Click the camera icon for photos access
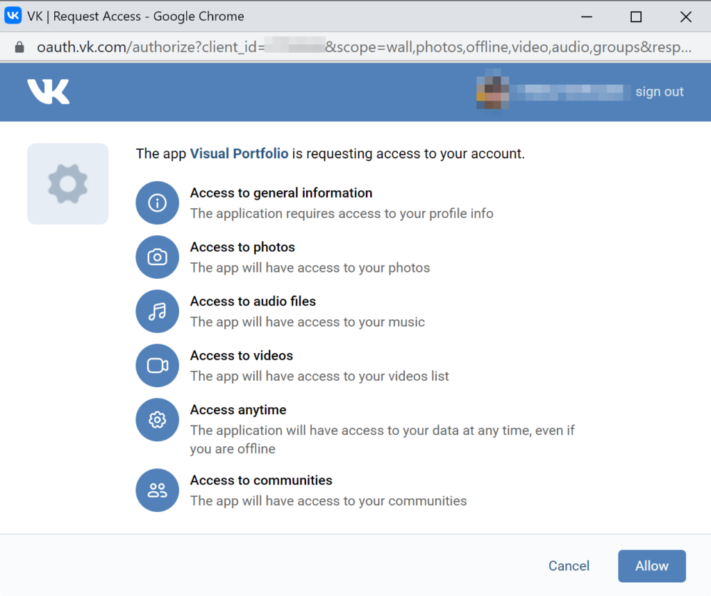711x596 pixels. (x=158, y=257)
